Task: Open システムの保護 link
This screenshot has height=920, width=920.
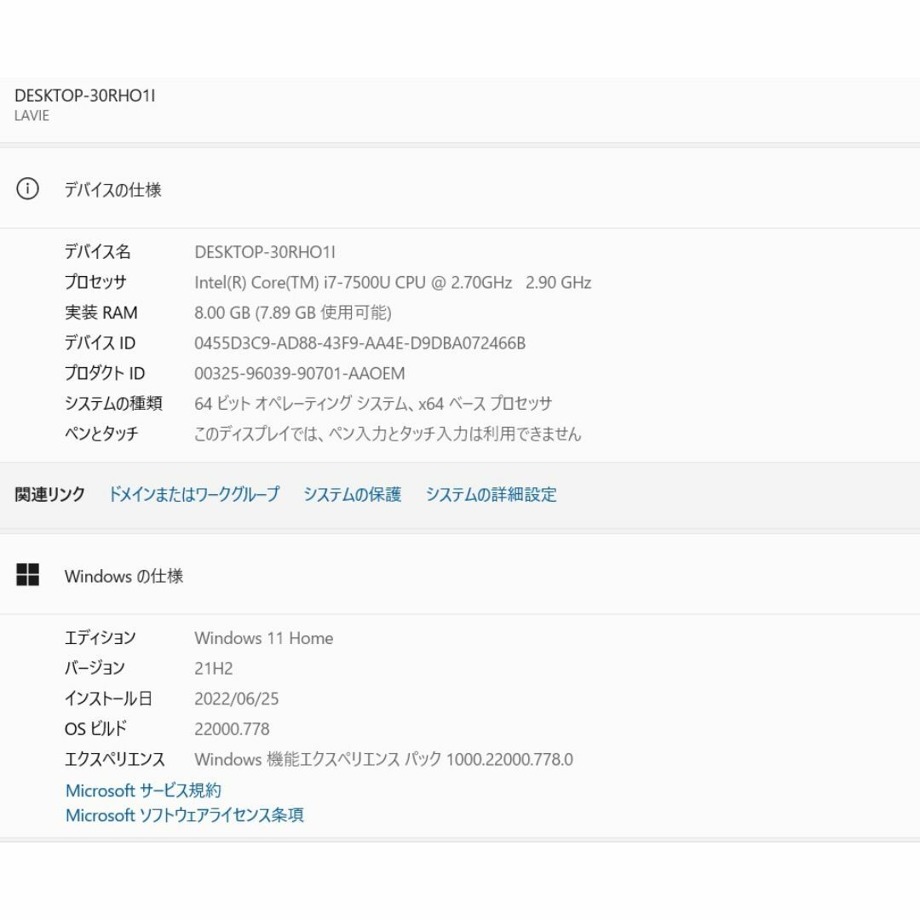Action: [352, 494]
